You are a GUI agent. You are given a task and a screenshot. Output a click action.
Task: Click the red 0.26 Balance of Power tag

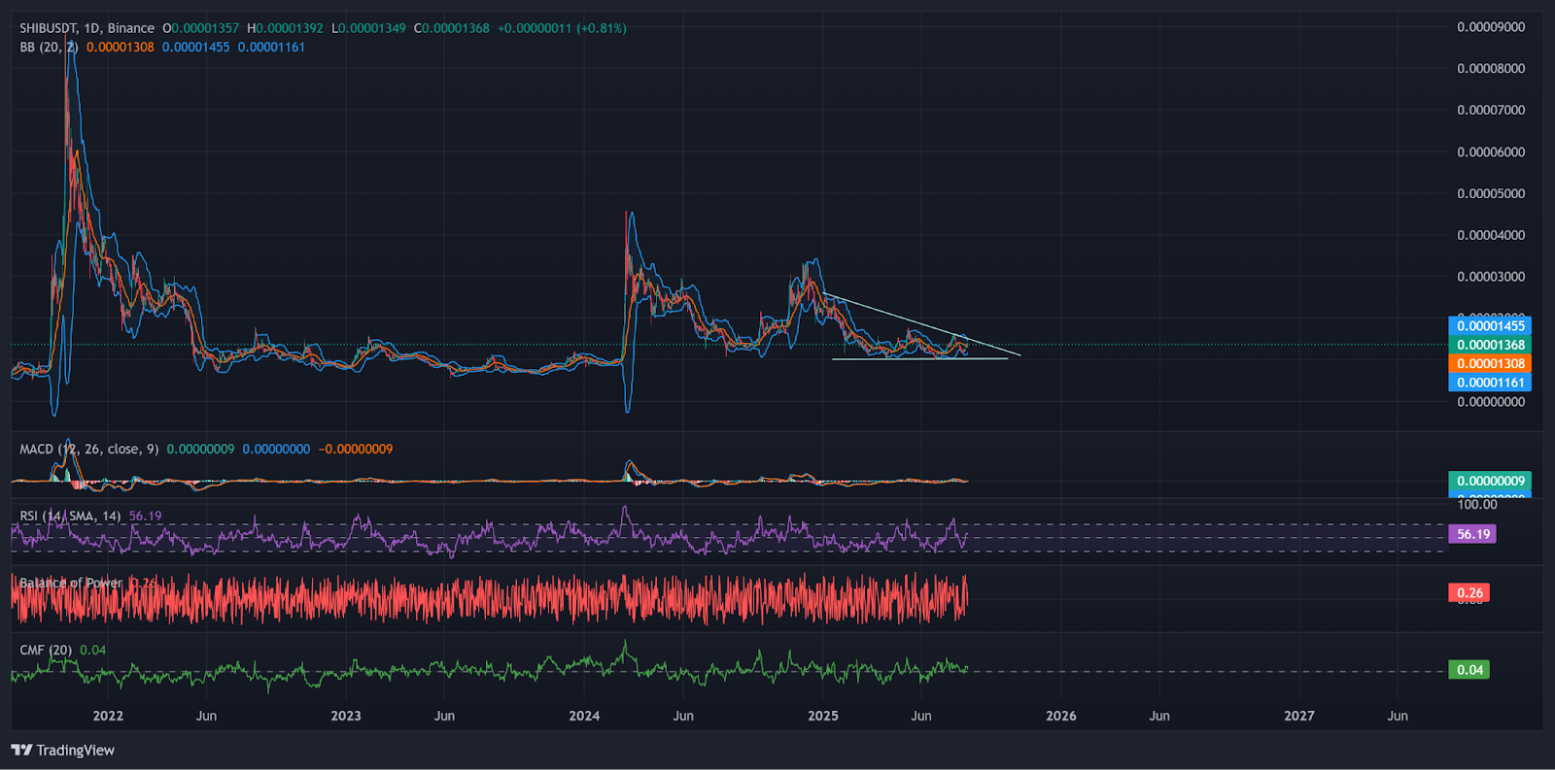pos(1469,592)
